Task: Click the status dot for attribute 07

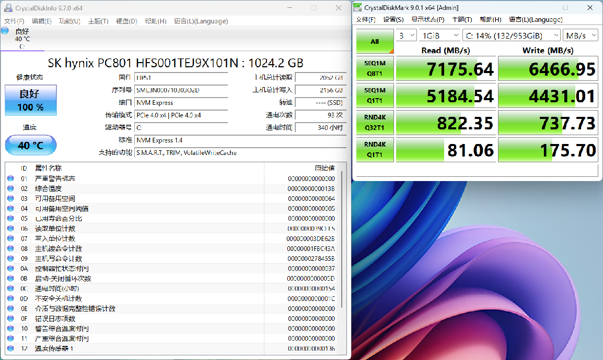Action: click(x=10, y=238)
